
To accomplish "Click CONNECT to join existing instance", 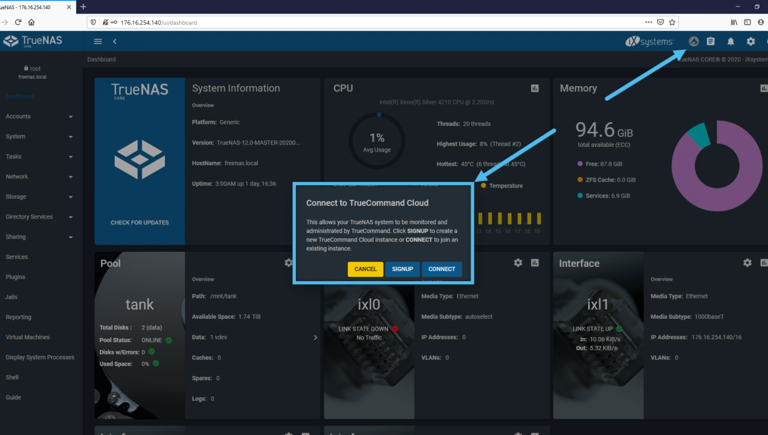I will point(442,269).
